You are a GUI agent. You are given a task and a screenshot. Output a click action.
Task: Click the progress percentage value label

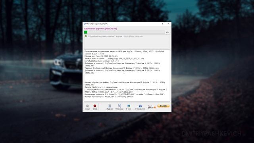(167, 32)
